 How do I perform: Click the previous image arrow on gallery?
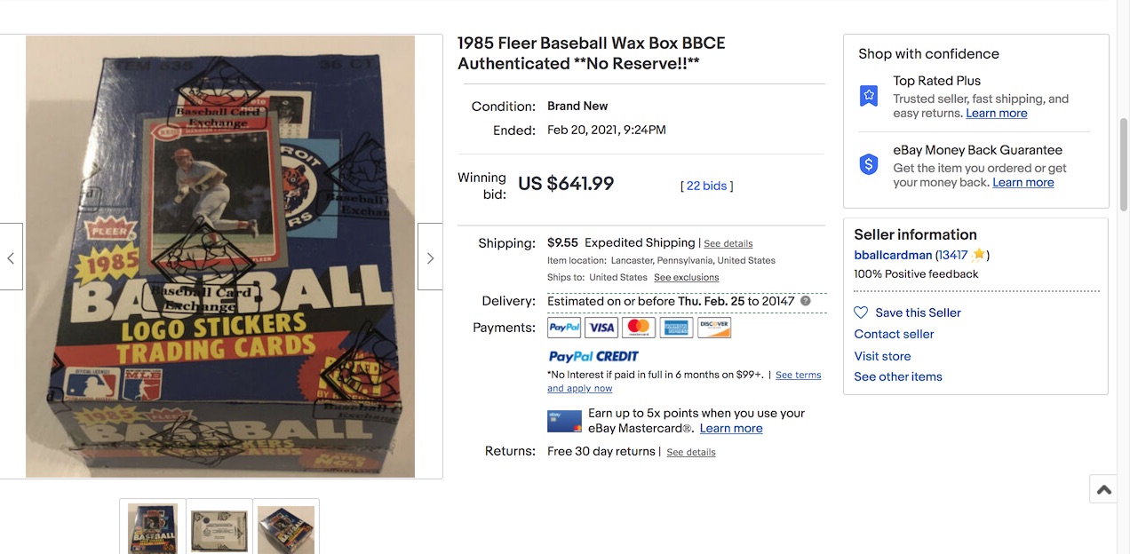click(11, 257)
